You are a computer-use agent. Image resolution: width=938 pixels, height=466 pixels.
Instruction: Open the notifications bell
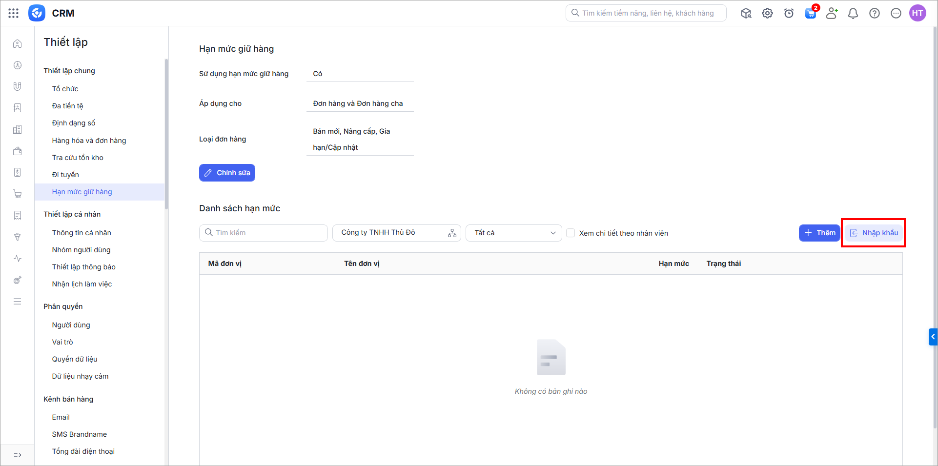(853, 13)
